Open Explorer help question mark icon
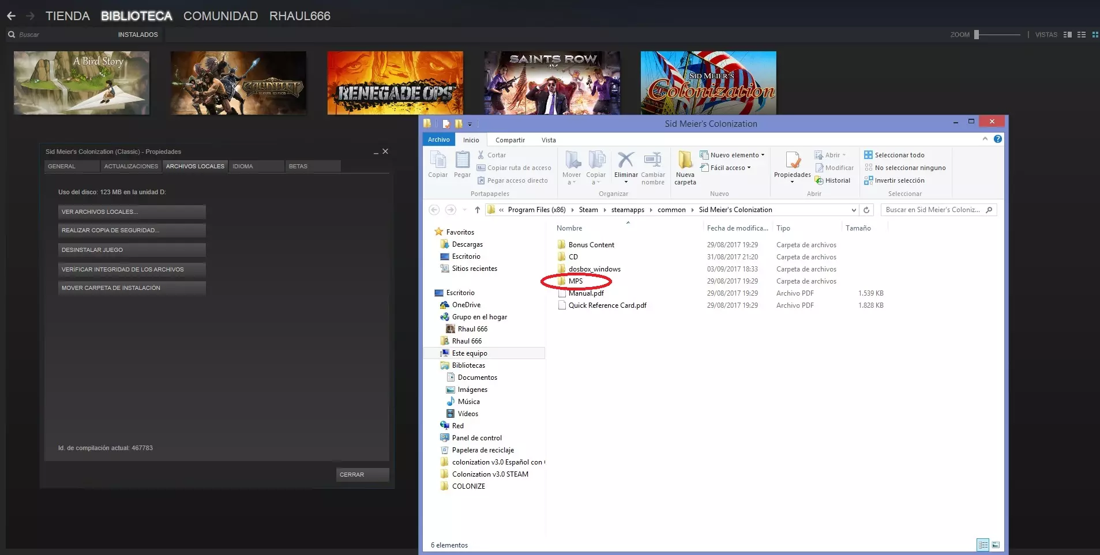This screenshot has width=1100, height=555. (x=998, y=139)
